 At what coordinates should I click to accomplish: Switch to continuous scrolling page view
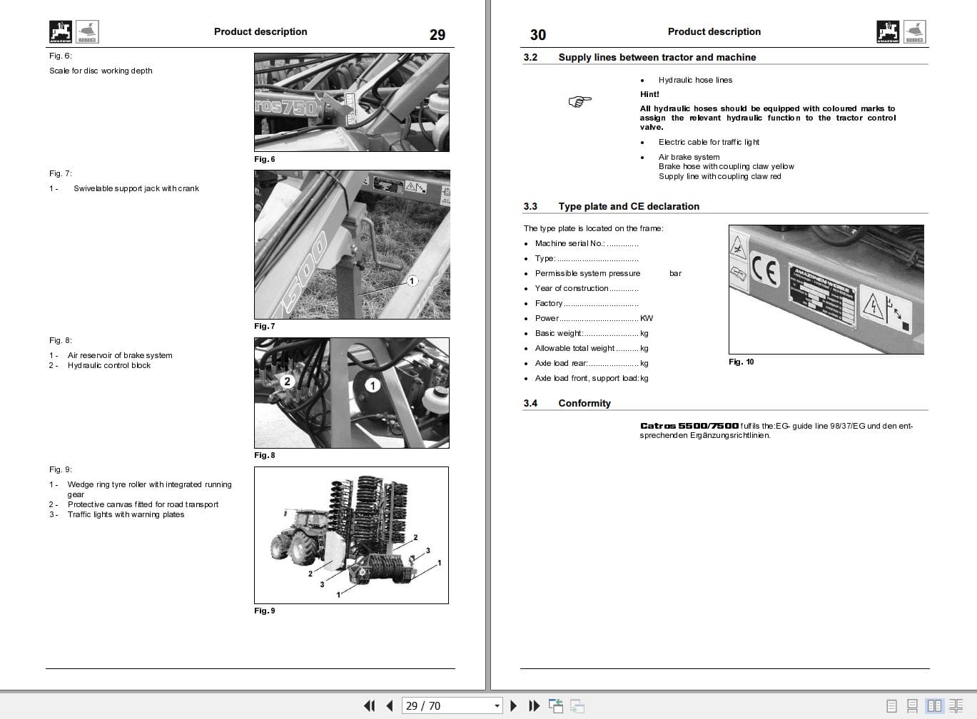(913, 706)
